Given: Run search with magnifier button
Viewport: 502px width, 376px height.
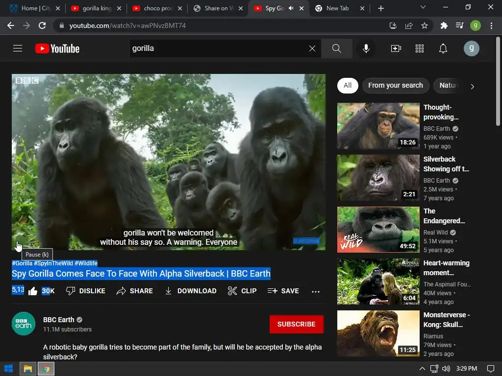Looking at the screenshot, I should pyautogui.click(x=336, y=48).
